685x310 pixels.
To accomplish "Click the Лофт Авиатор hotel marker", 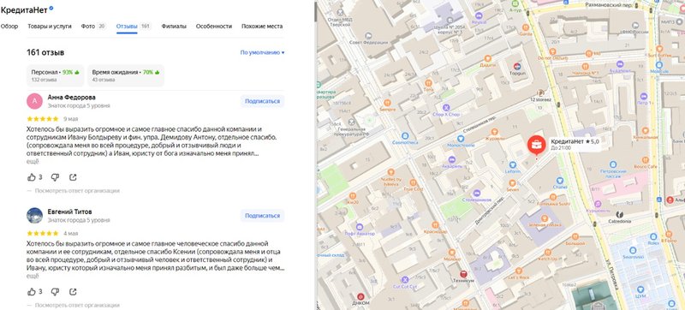I will (360, 227).
